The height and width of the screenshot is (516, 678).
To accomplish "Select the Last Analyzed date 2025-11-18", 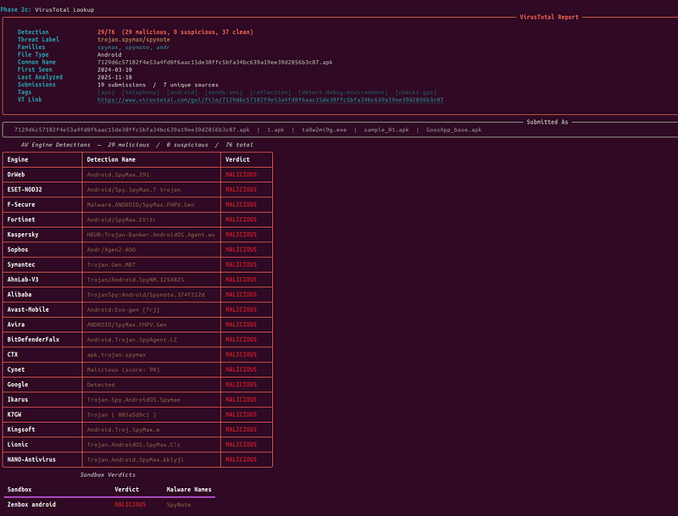I will tap(114, 77).
